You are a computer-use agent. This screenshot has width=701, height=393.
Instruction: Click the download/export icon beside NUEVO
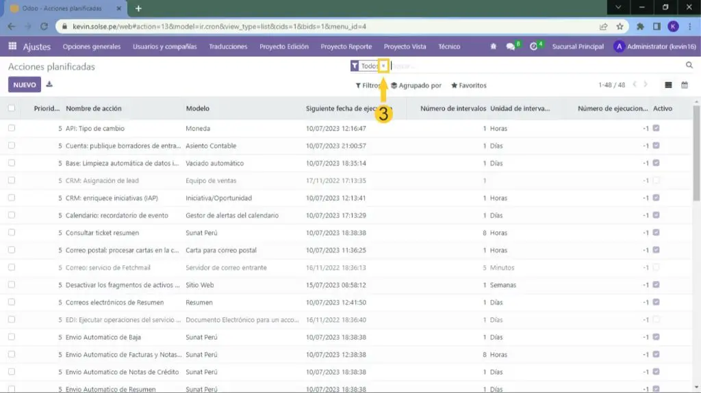point(49,85)
